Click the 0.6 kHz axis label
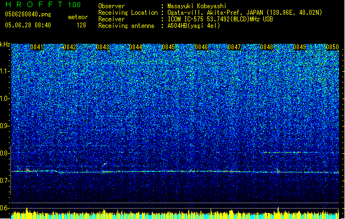Viewport: 345px width, 219px height. point(5,208)
